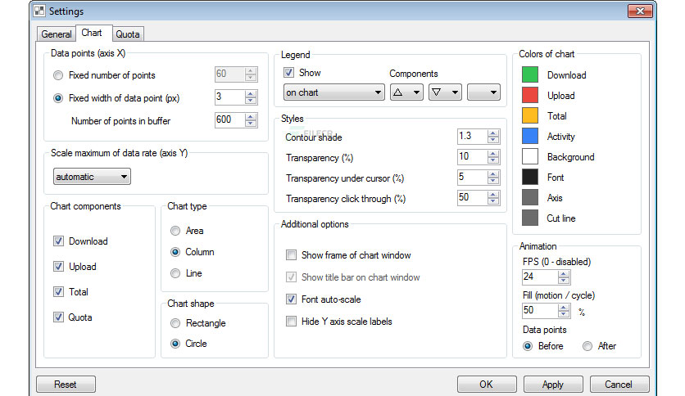Select Circle chart shape
This screenshot has width=685, height=396.
[x=175, y=344]
